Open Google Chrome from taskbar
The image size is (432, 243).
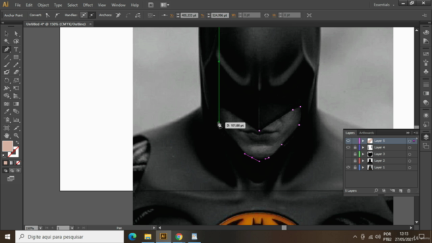[x=179, y=237]
